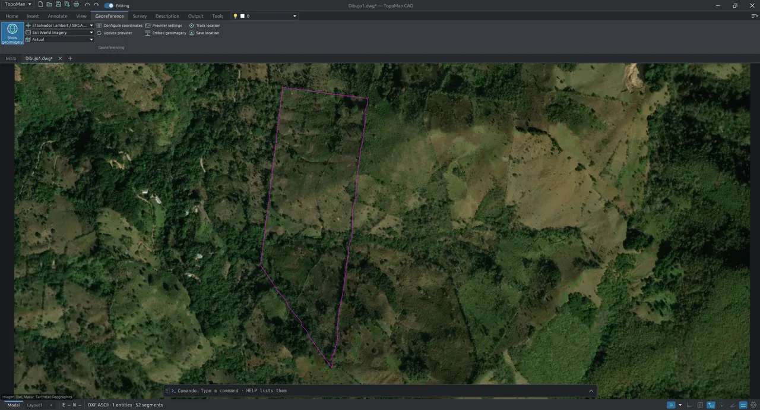The height and width of the screenshot is (410, 760).
Task: Select the Georeference ribbon tab
Action: [x=110, y=16]
